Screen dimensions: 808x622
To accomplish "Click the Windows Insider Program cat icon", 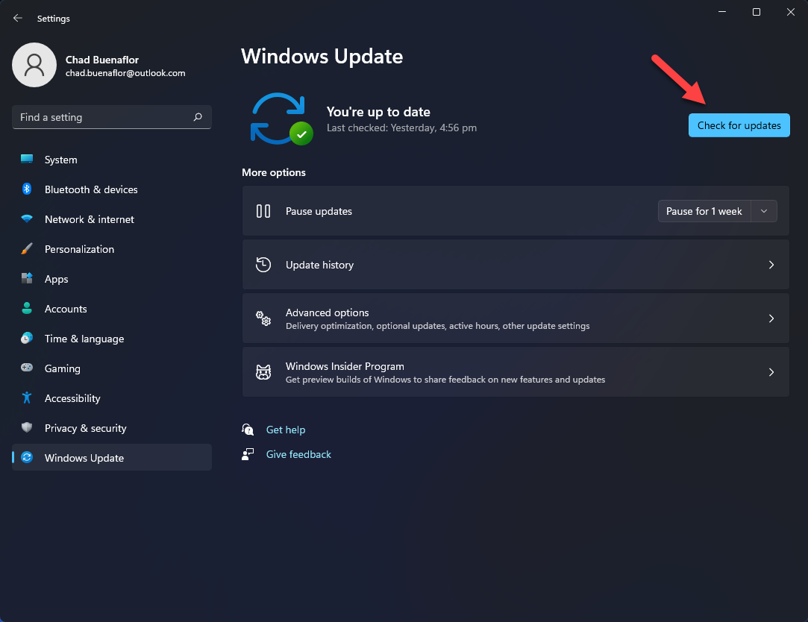I will tap(263, 372).
